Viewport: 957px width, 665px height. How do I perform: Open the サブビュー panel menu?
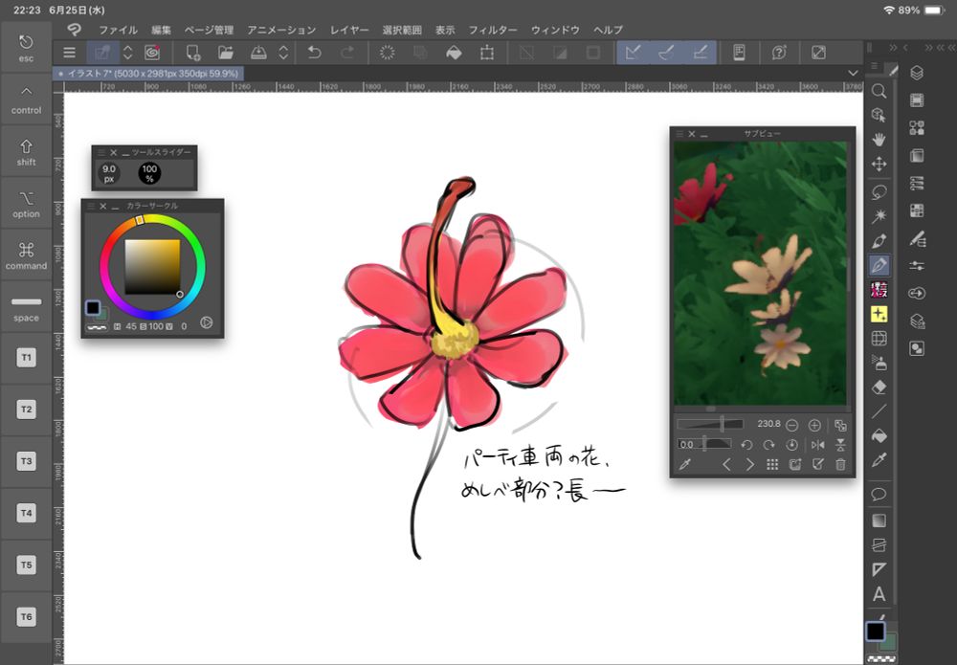click(679, 134)
